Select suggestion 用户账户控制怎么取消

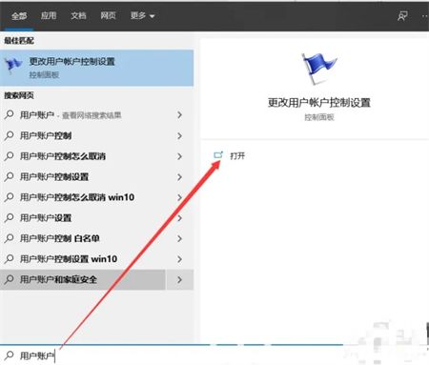coord(96,156)
